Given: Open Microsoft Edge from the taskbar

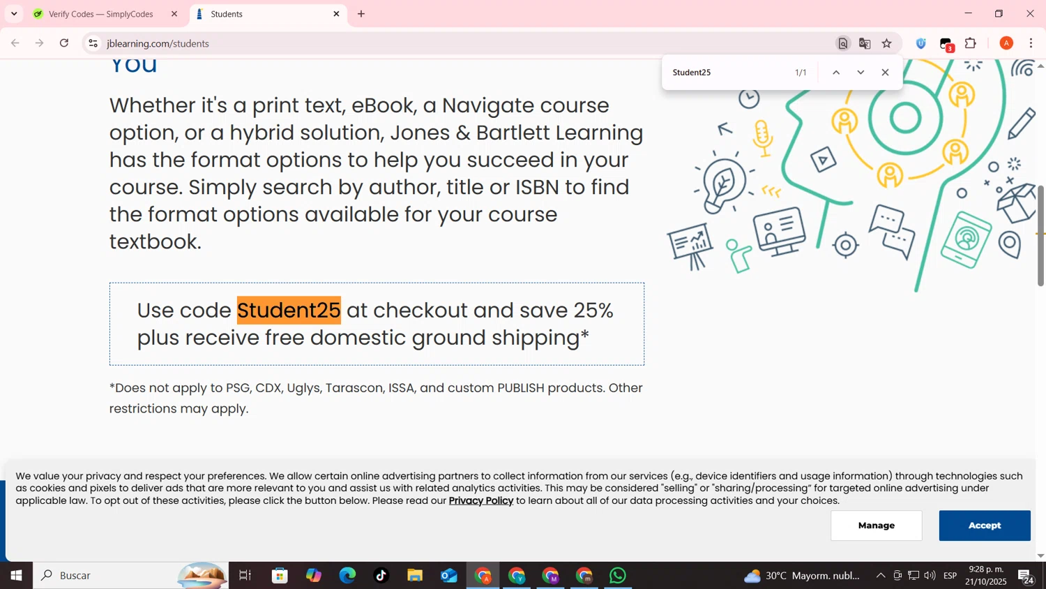Looking at the screenshot, I should (347, 576).
